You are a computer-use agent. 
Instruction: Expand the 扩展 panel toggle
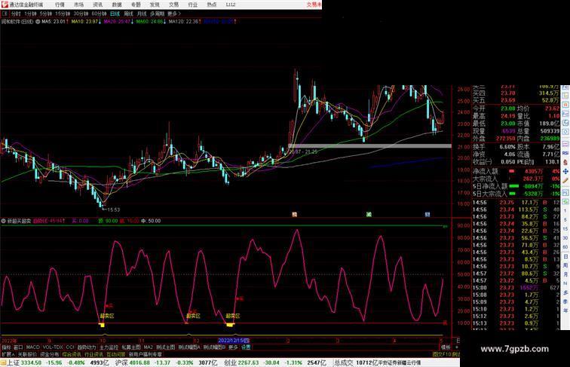8,354
